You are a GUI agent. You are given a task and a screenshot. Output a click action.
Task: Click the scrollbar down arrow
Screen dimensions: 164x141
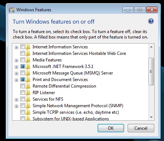tap(151, 117)
